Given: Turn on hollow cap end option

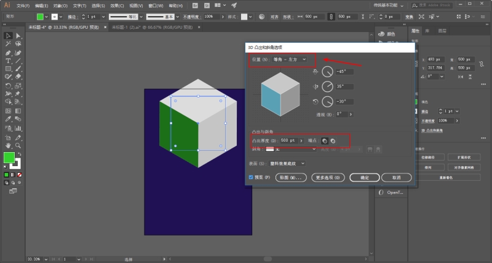Looking at the screenshot, I should pyautogui.click(x=333, y=141).
